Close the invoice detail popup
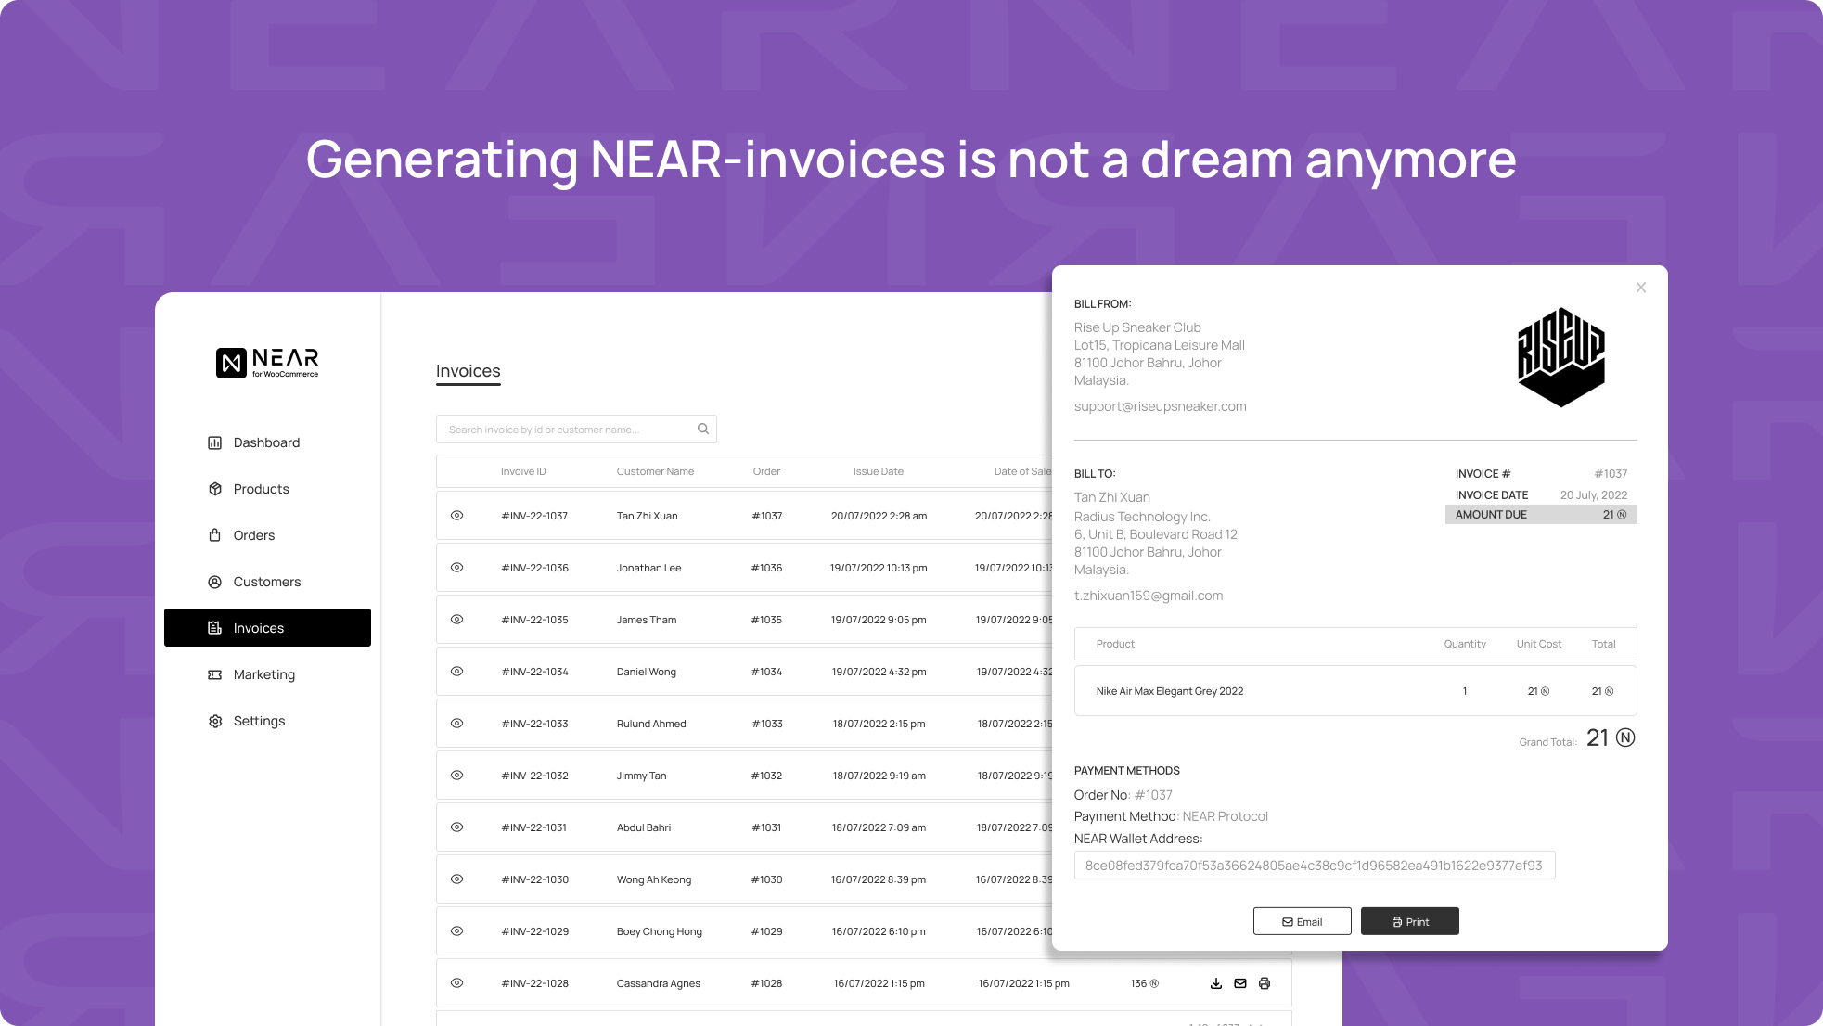This screenshot has height=1026, width=1823. pos(1641,288)
